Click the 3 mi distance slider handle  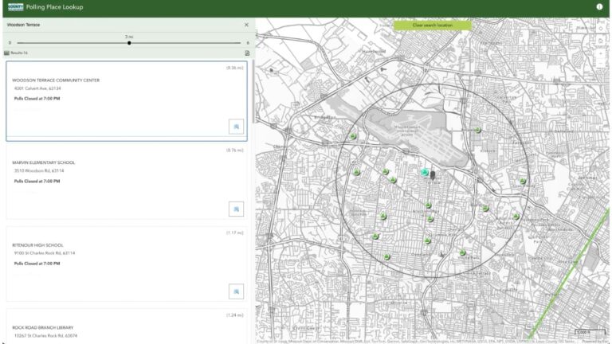(x=129, y=43)
